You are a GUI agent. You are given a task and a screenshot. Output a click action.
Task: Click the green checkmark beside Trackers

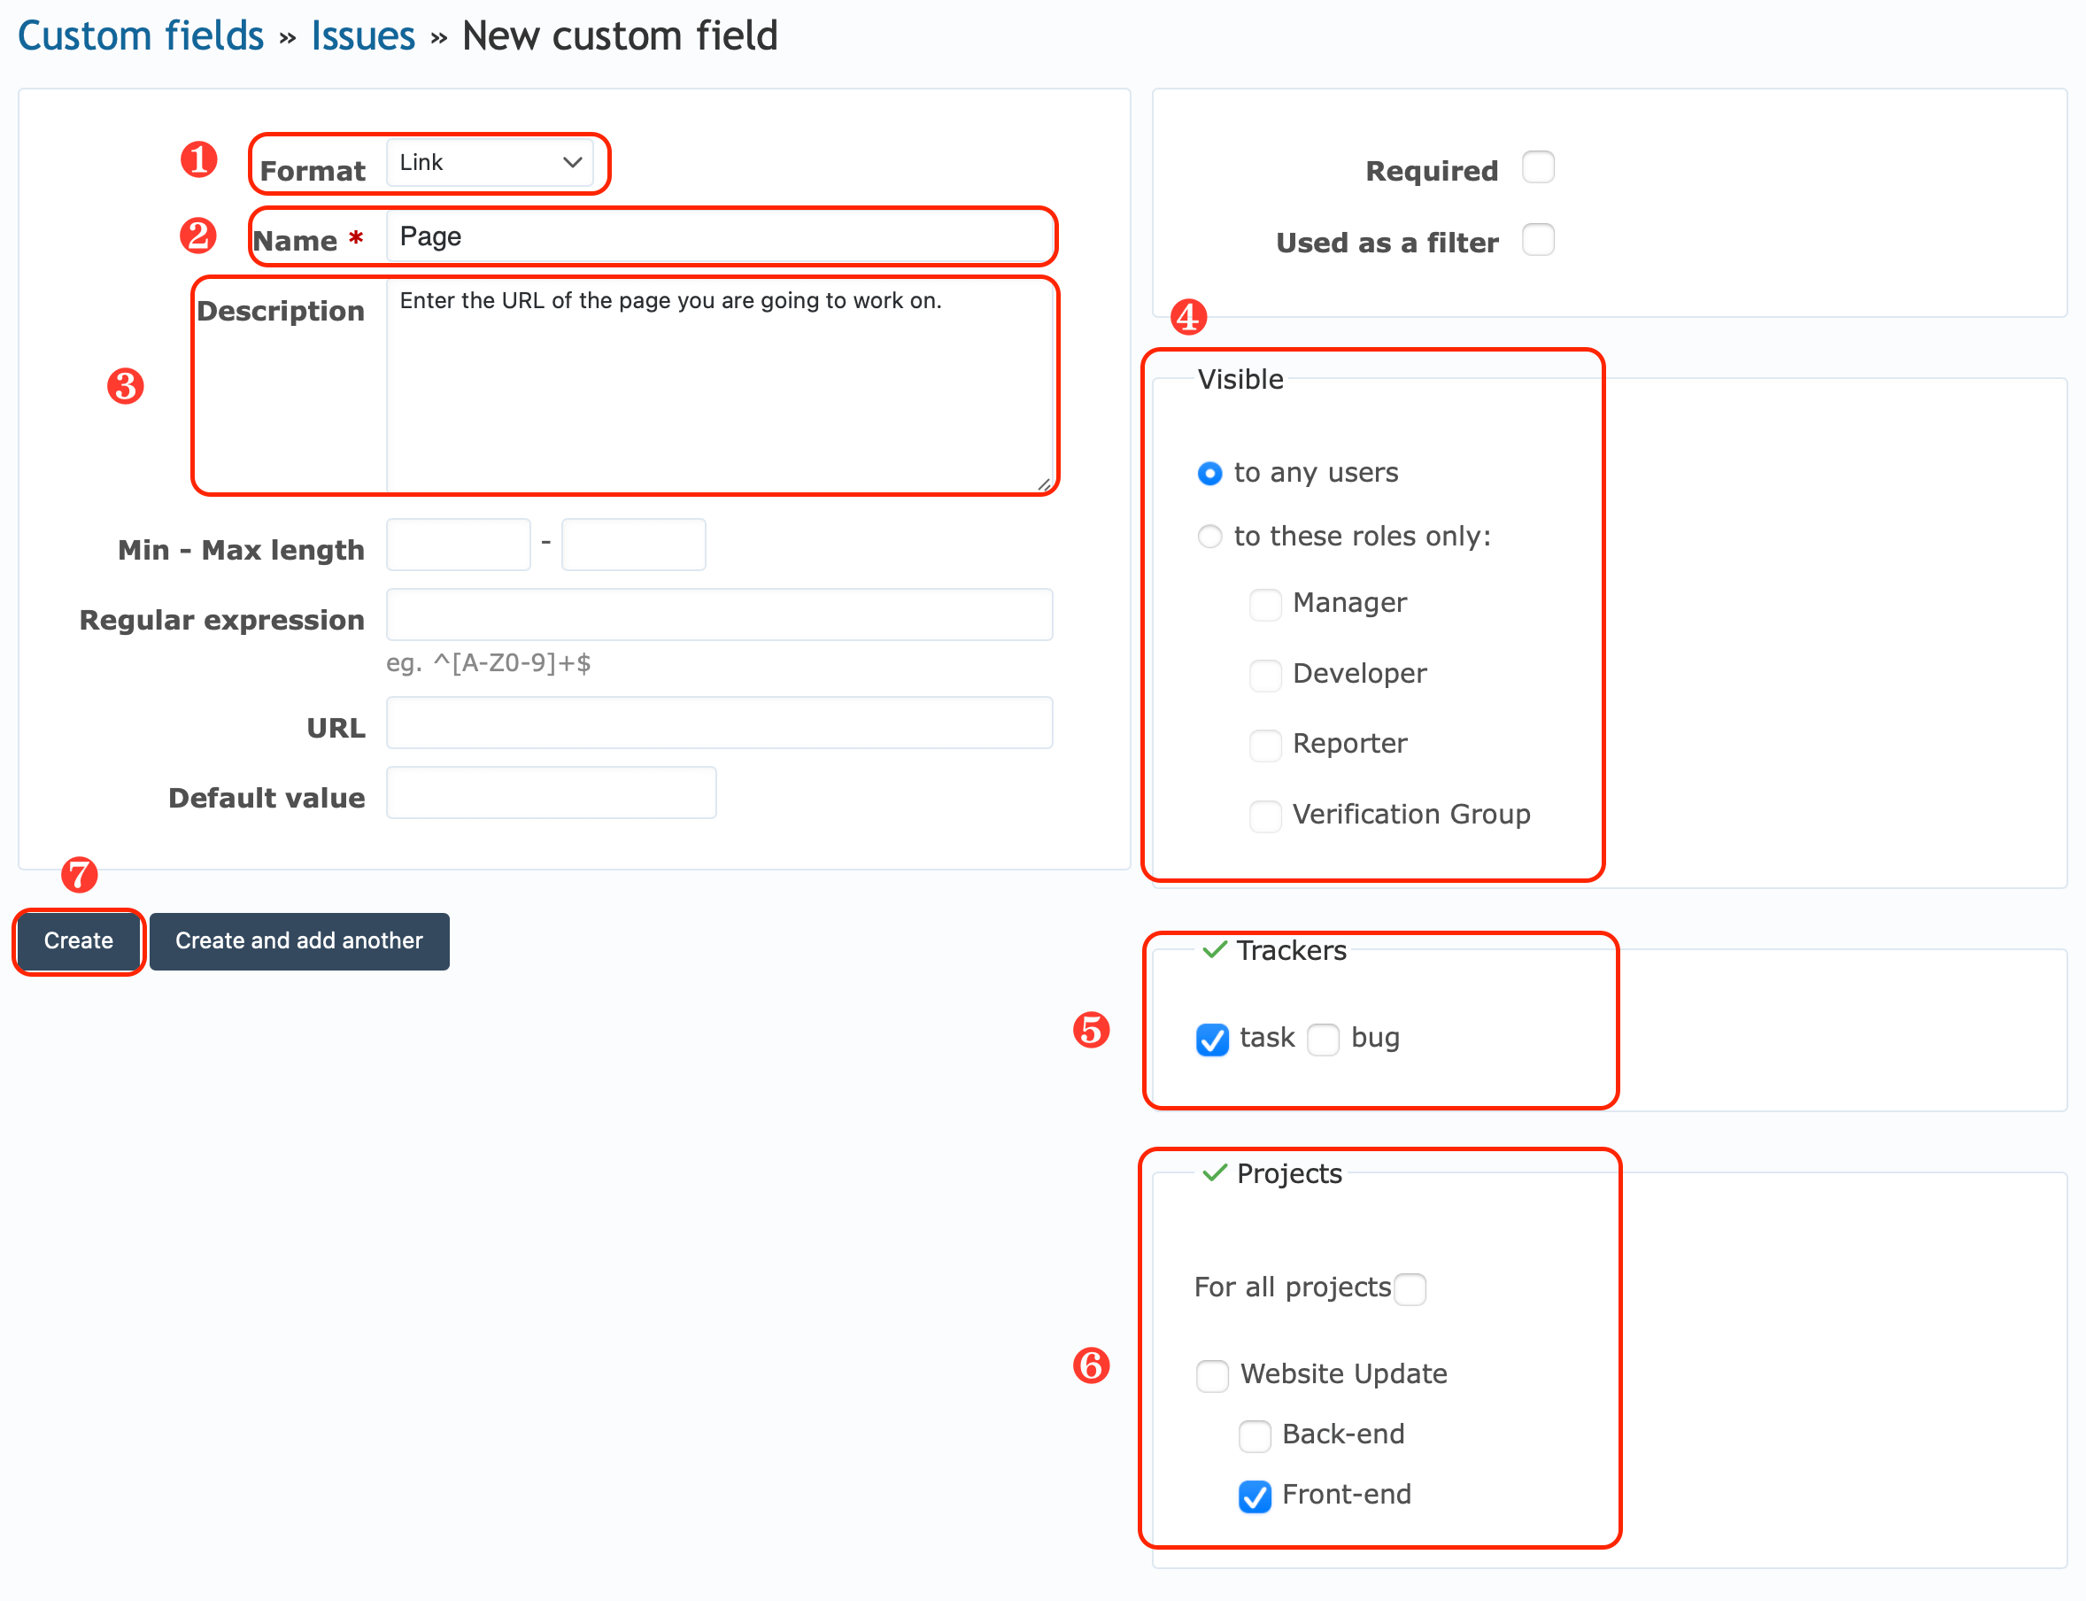pyautogui.click(x=1213, y=950)
